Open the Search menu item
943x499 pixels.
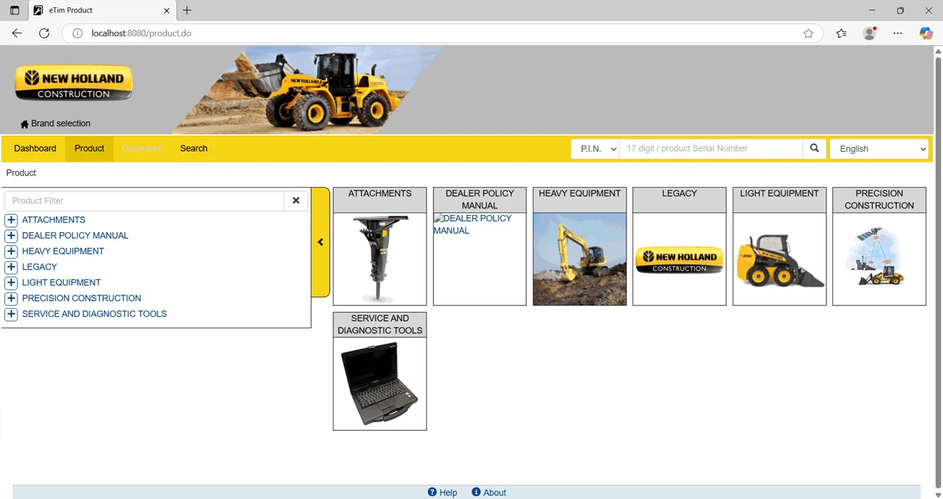tap(194, 149)
